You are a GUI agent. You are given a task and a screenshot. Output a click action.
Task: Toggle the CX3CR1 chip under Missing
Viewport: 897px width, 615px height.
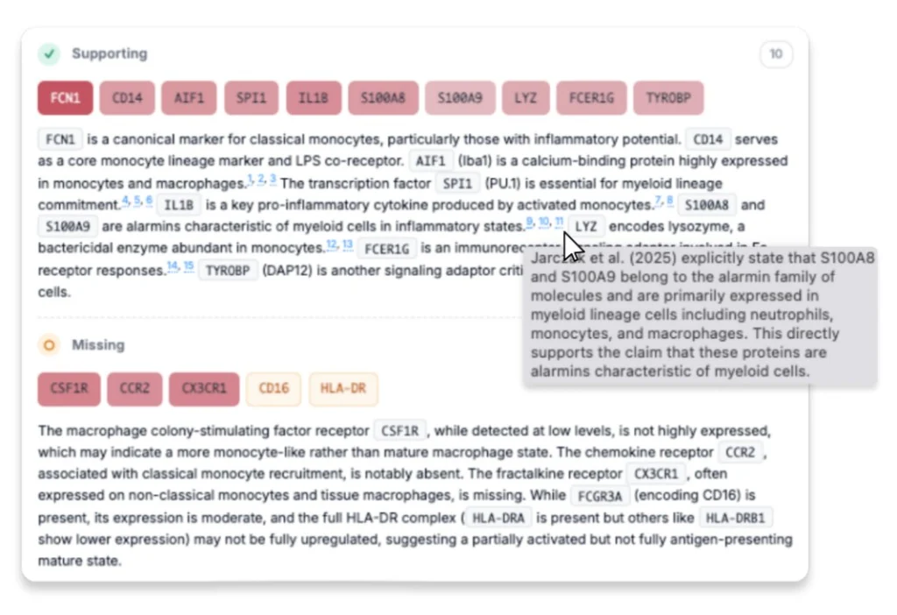(203, 387)
